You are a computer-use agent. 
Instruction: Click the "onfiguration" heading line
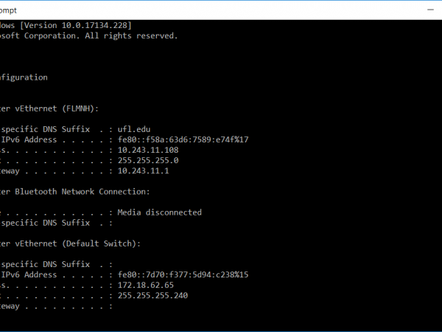[x=24, y=77]
